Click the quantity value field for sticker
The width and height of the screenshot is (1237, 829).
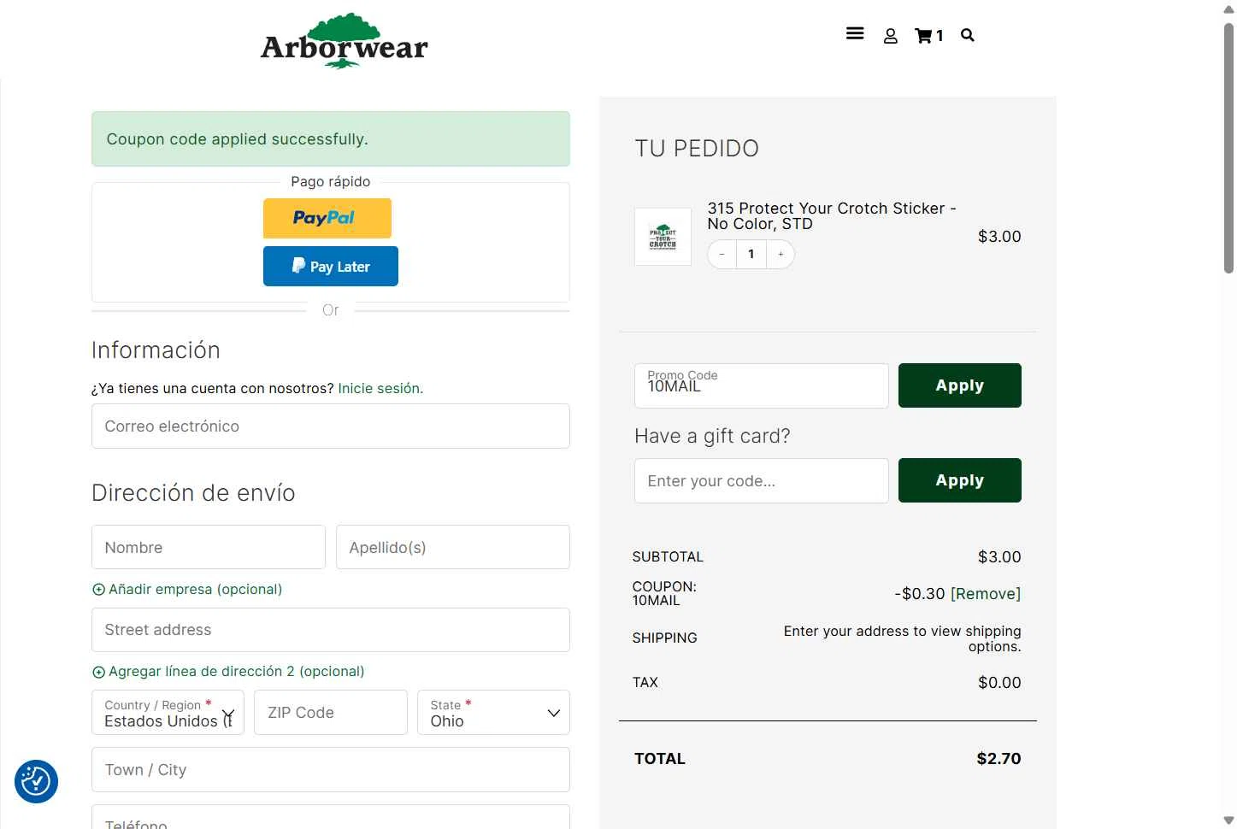751,254
